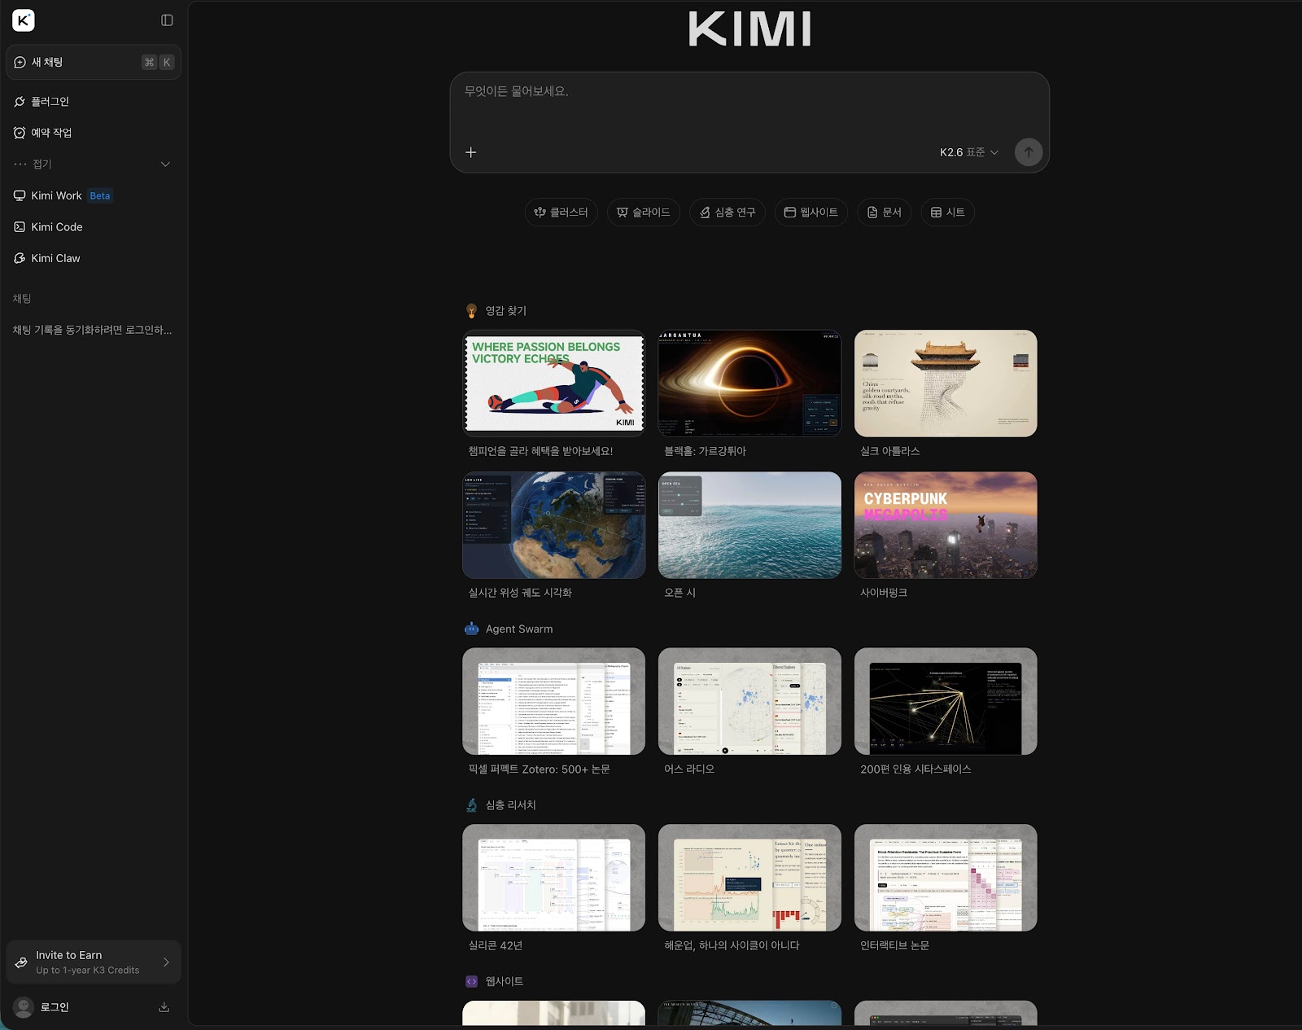Open the soccer player champion promo thumbnail
The width and height of the screenshot is (1302, 1030).
tap(553, 384)
